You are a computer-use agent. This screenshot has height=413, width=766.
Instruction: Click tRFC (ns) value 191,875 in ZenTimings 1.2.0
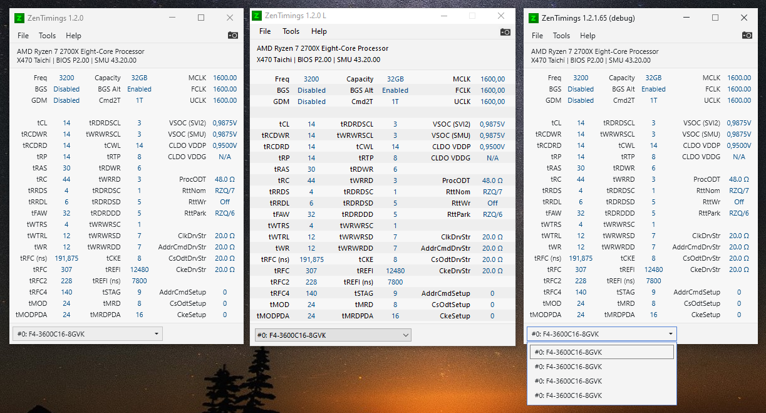pos(66,258)
